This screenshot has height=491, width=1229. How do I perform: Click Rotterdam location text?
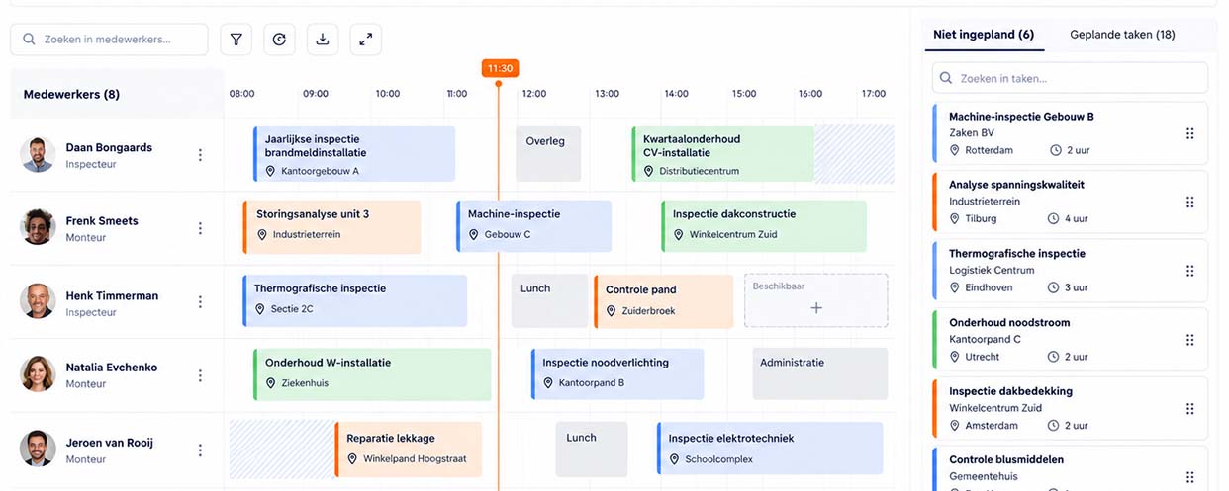click(990, 150)
